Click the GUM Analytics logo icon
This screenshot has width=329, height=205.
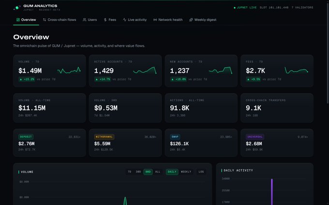pos(17,8)
